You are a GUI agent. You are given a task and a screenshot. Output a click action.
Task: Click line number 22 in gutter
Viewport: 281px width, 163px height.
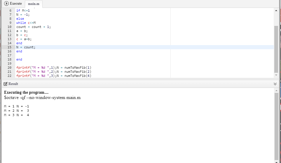pyautogui.click(x=9, y=76)
